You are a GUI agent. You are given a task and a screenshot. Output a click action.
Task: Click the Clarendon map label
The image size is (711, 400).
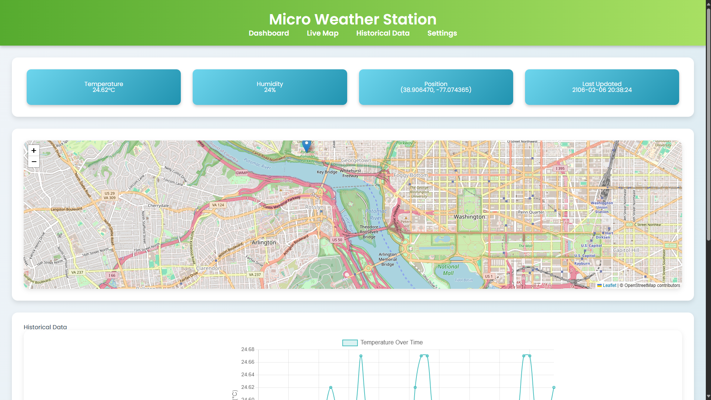(x=209, y=268)
